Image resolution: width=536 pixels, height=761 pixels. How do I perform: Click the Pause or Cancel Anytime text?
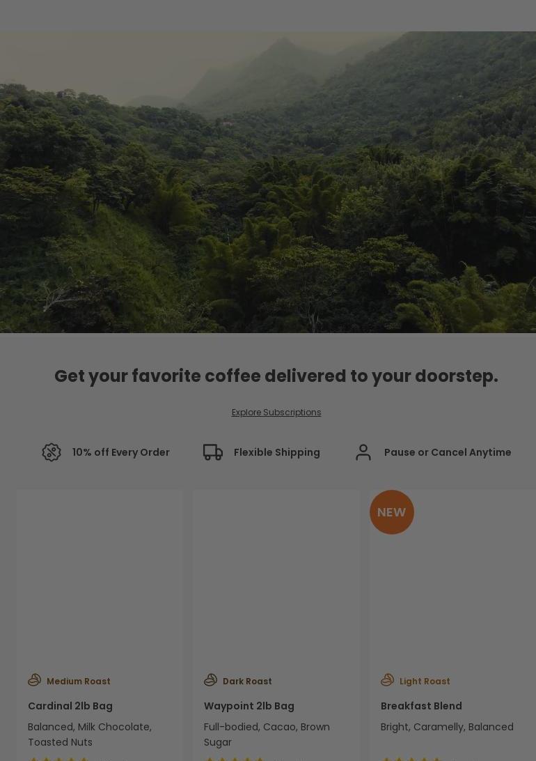[448, 452]
